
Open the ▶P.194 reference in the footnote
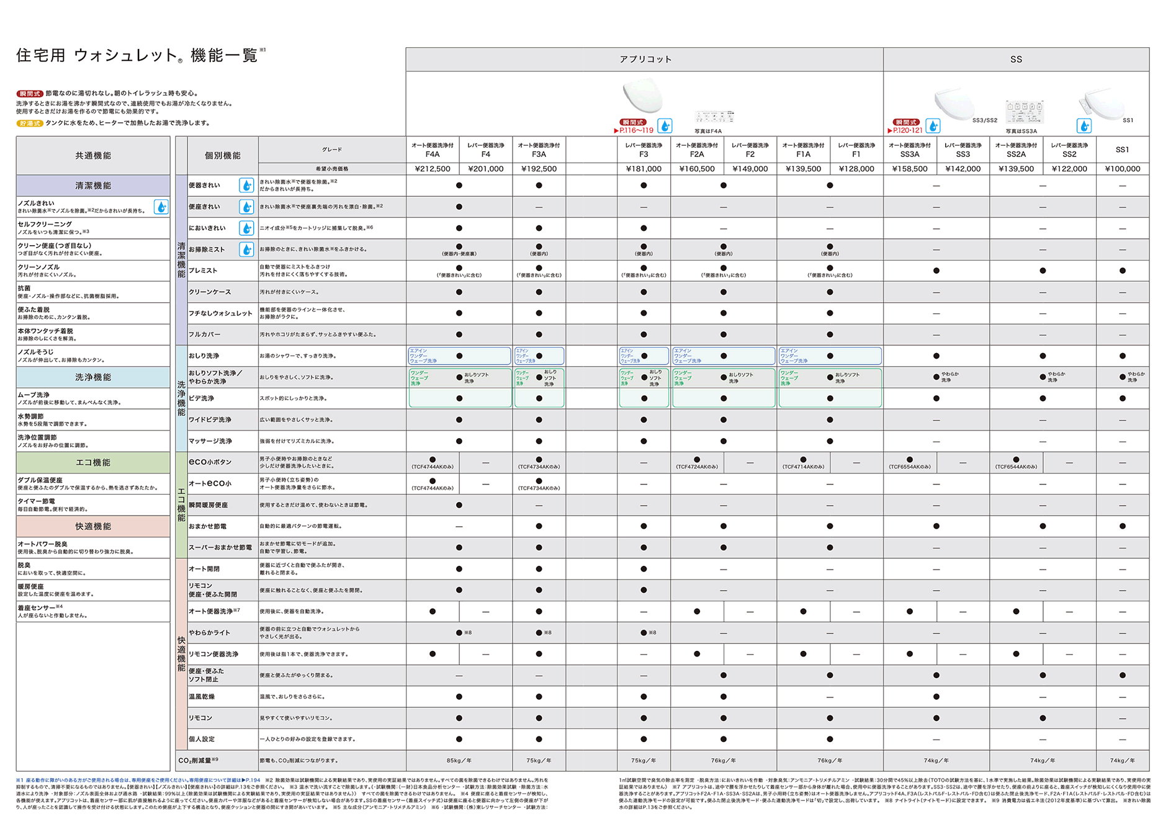tap(251, 780)
